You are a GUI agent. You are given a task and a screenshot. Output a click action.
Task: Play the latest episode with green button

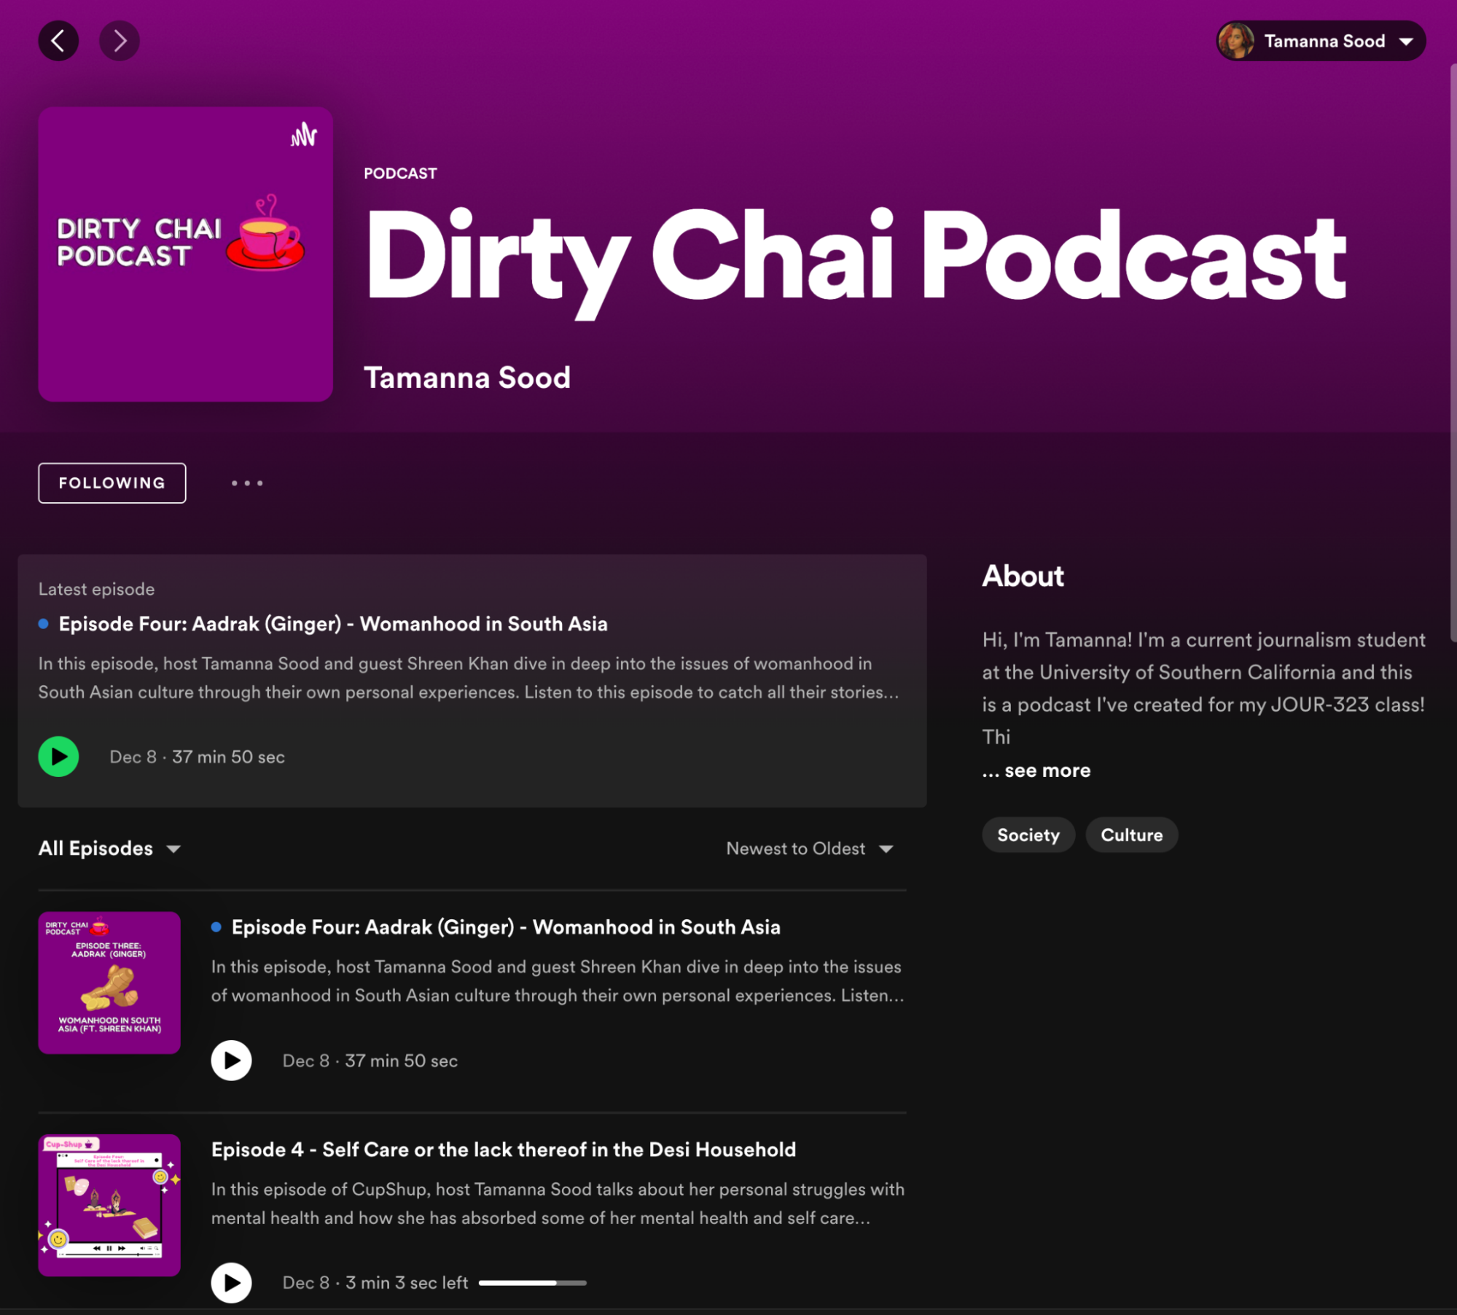58,757
